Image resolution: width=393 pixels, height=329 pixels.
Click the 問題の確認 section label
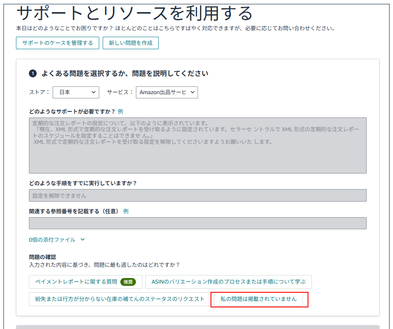[x=42, y=257]
